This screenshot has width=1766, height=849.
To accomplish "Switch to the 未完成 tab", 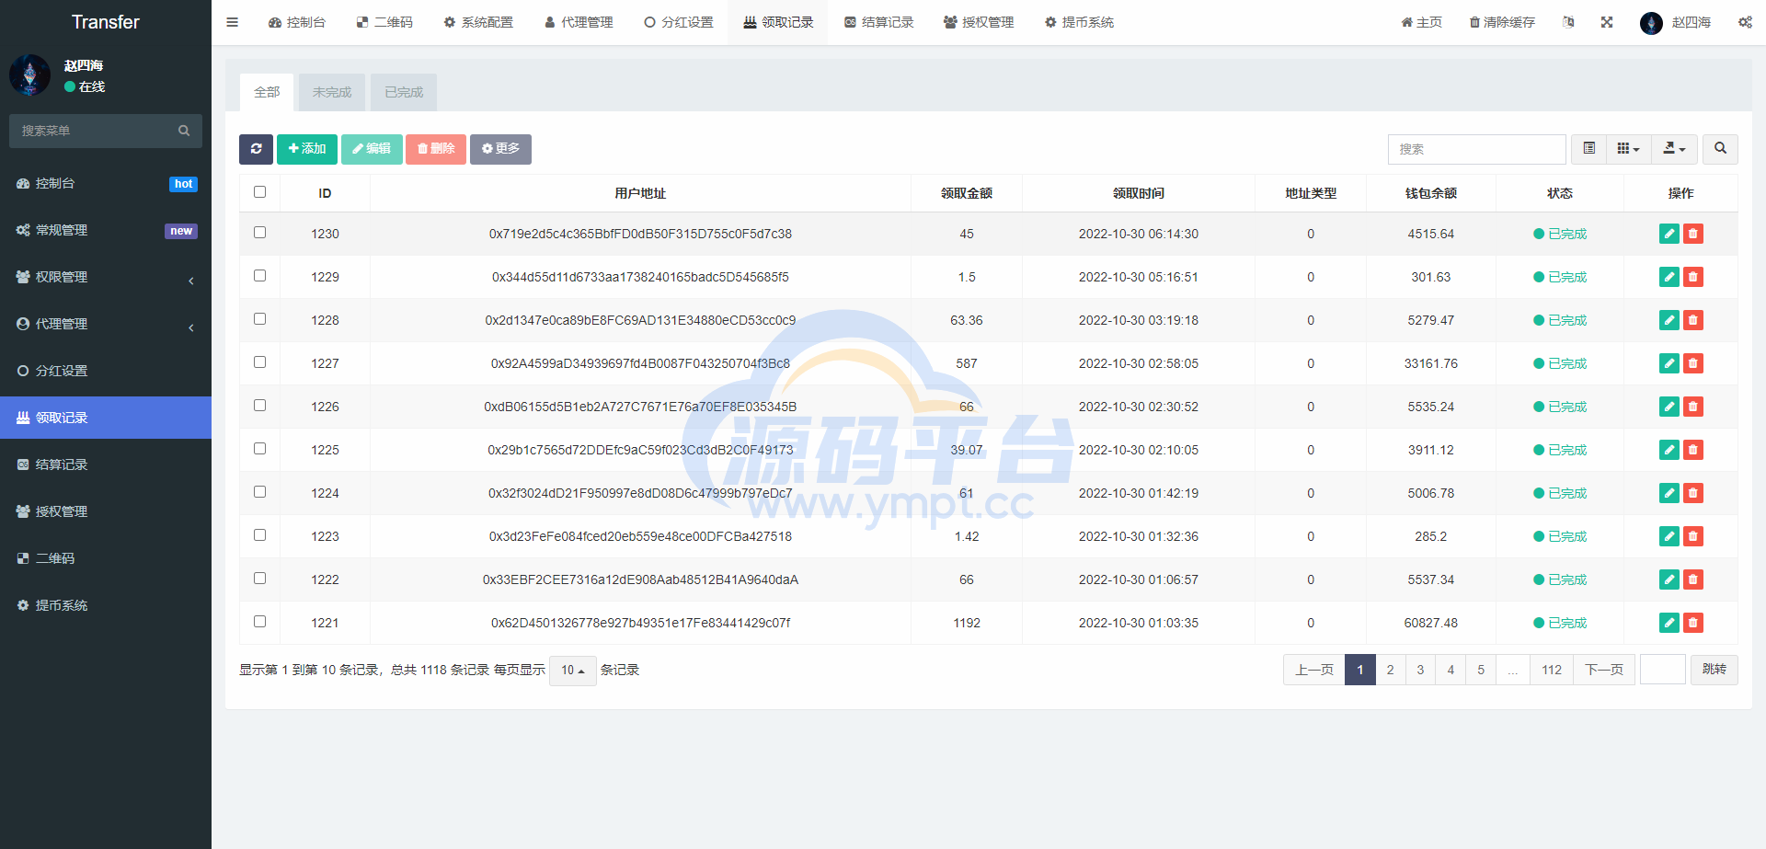I will 332,92.
